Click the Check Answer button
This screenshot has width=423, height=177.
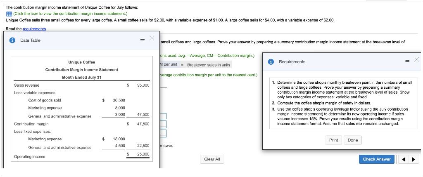pyautogui.click(x=377, y=159)
